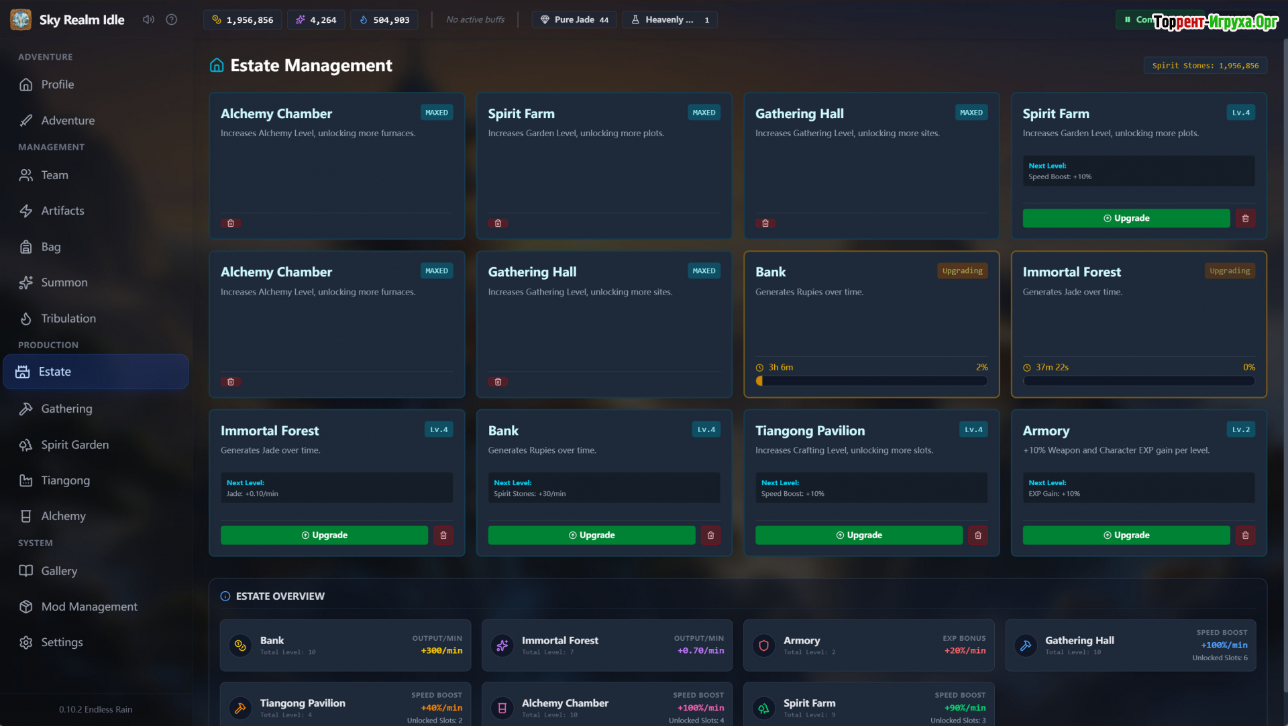Open Settings from the sidebar
The width and height of the screenshot is (1288, 726).
(x=62, y=642)
